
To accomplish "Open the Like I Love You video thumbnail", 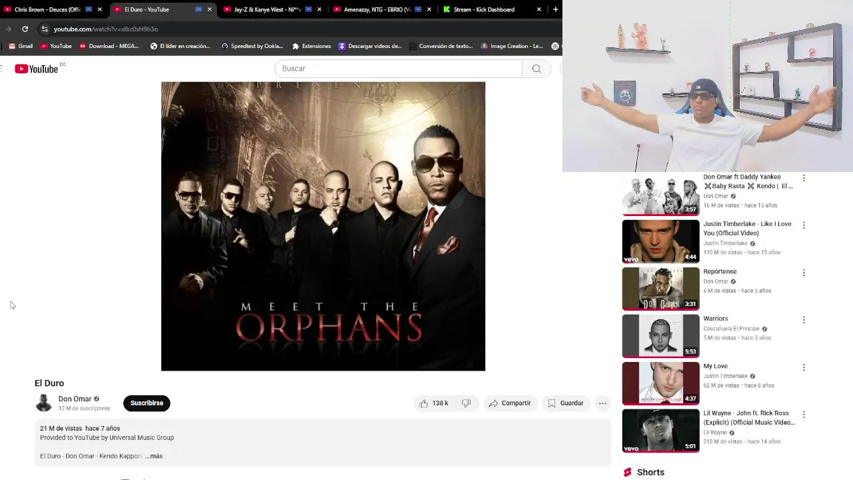I will click(660, 241).
